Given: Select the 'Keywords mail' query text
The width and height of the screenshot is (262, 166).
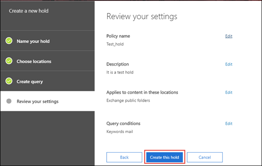Looking at the screenshot, I should coord(120,132).
